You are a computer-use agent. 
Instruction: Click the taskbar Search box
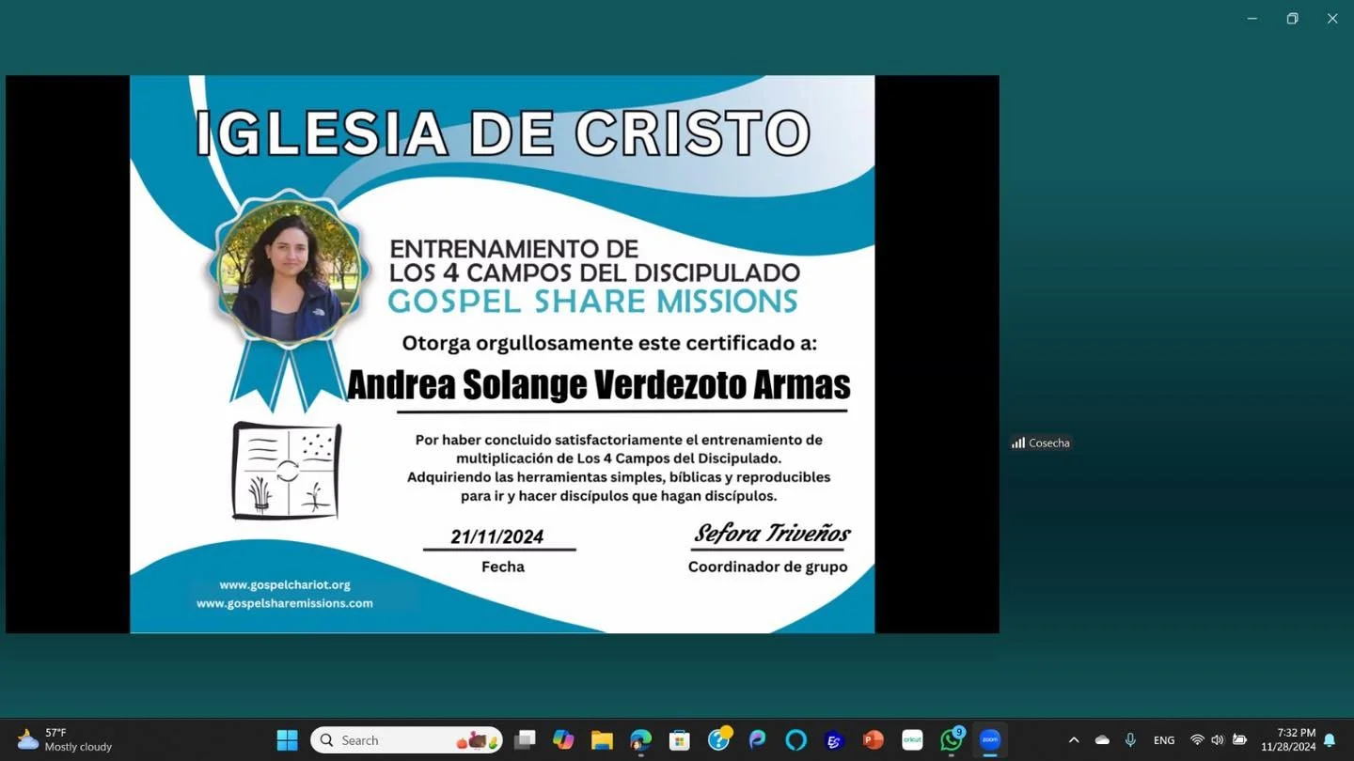(x=406, y=740)
